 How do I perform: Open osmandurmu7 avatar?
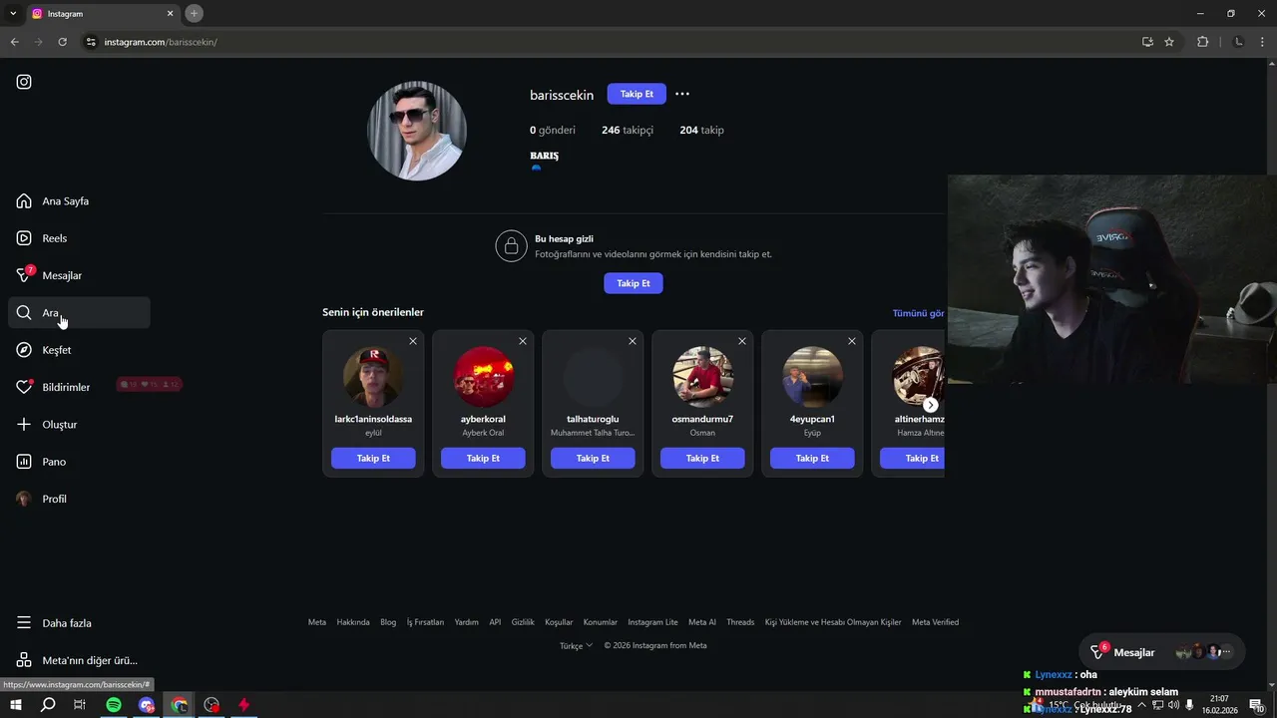click(702, 377)
